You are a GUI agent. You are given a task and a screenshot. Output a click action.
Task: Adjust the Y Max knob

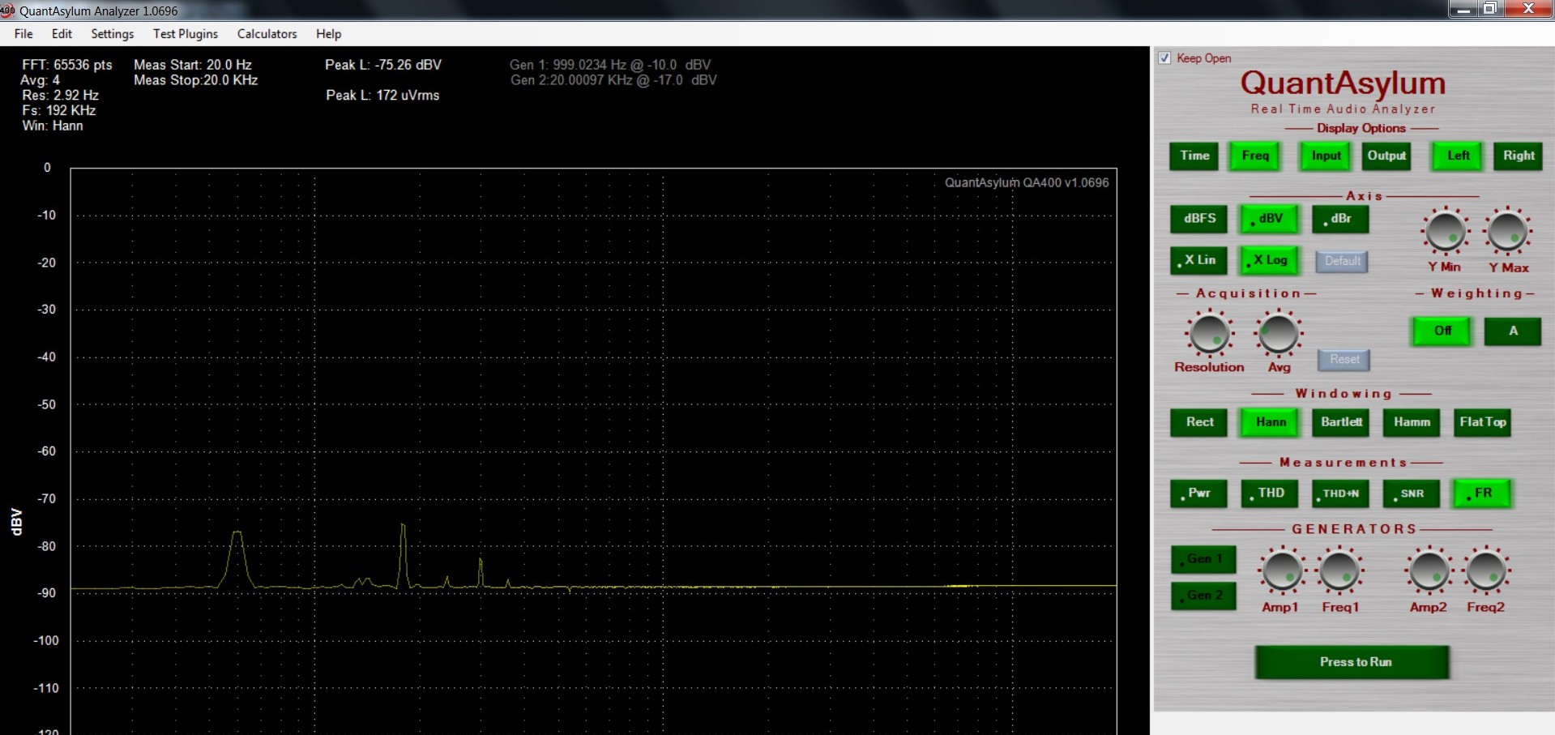(x=1507, y=231)
